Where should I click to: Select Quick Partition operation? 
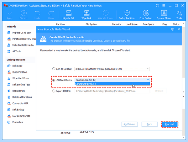click(17, 72)
